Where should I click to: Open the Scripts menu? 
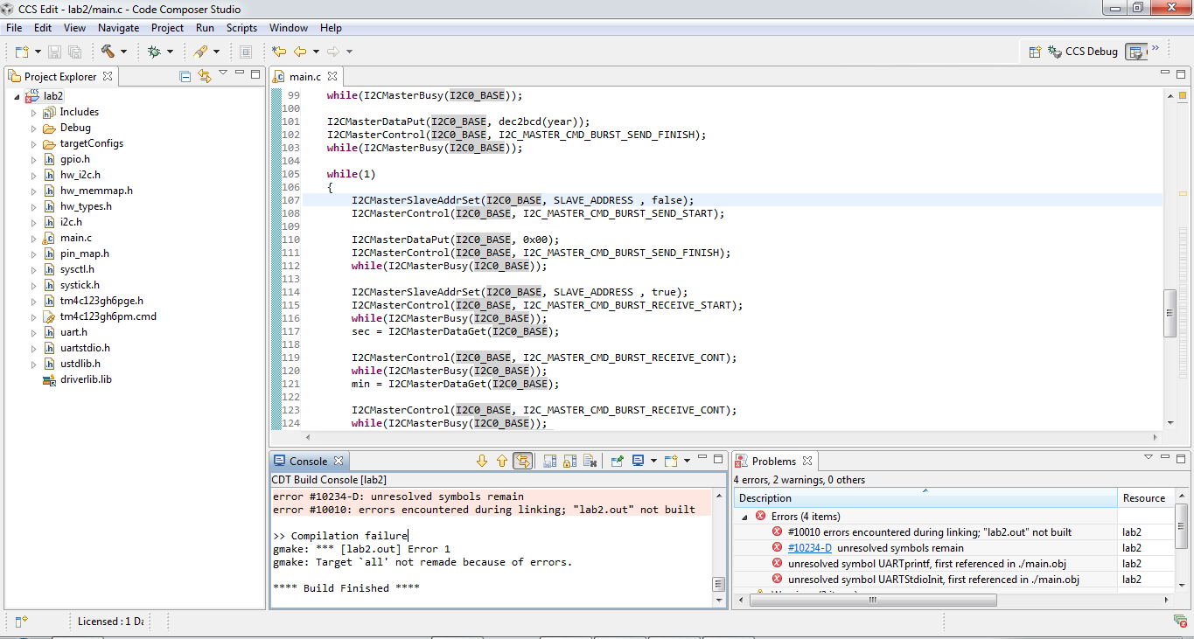pyautogui.click(x=241, y=28)
